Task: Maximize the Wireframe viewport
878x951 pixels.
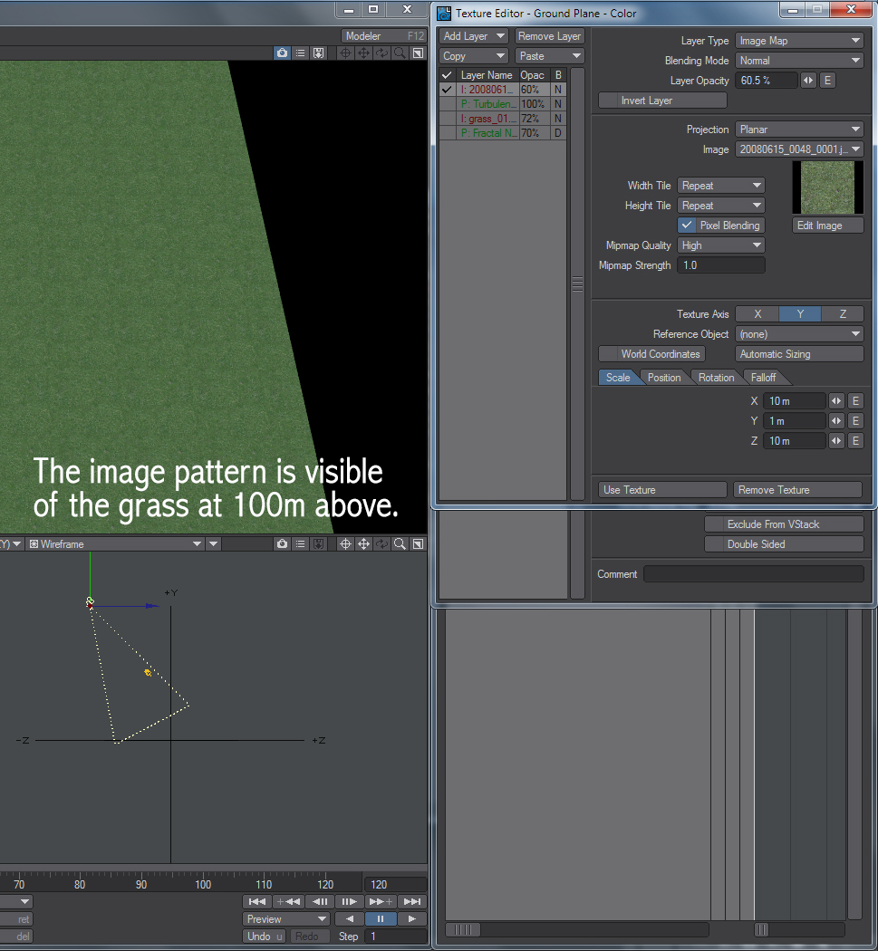Action: 418,544
